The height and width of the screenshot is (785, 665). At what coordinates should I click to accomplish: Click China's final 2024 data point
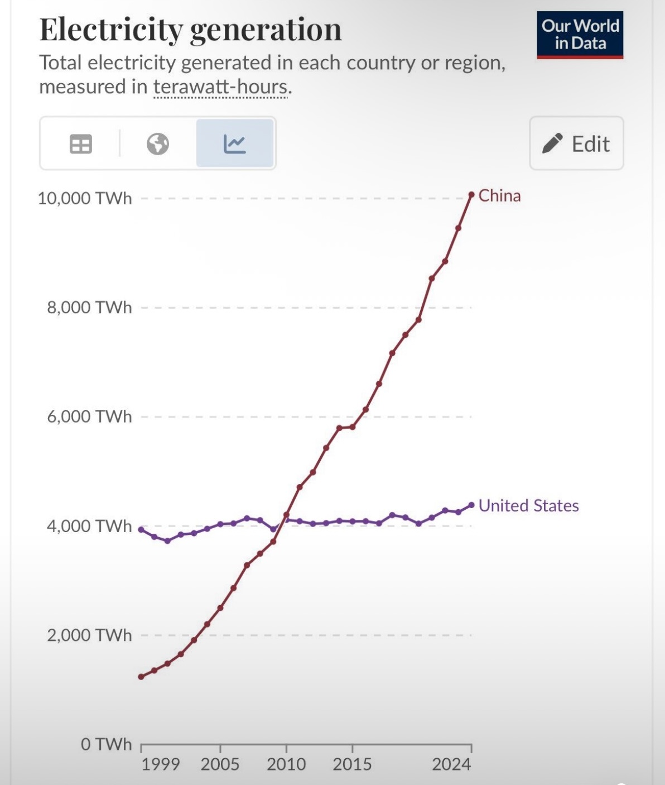pyautogui.click(x=471, y=194)
